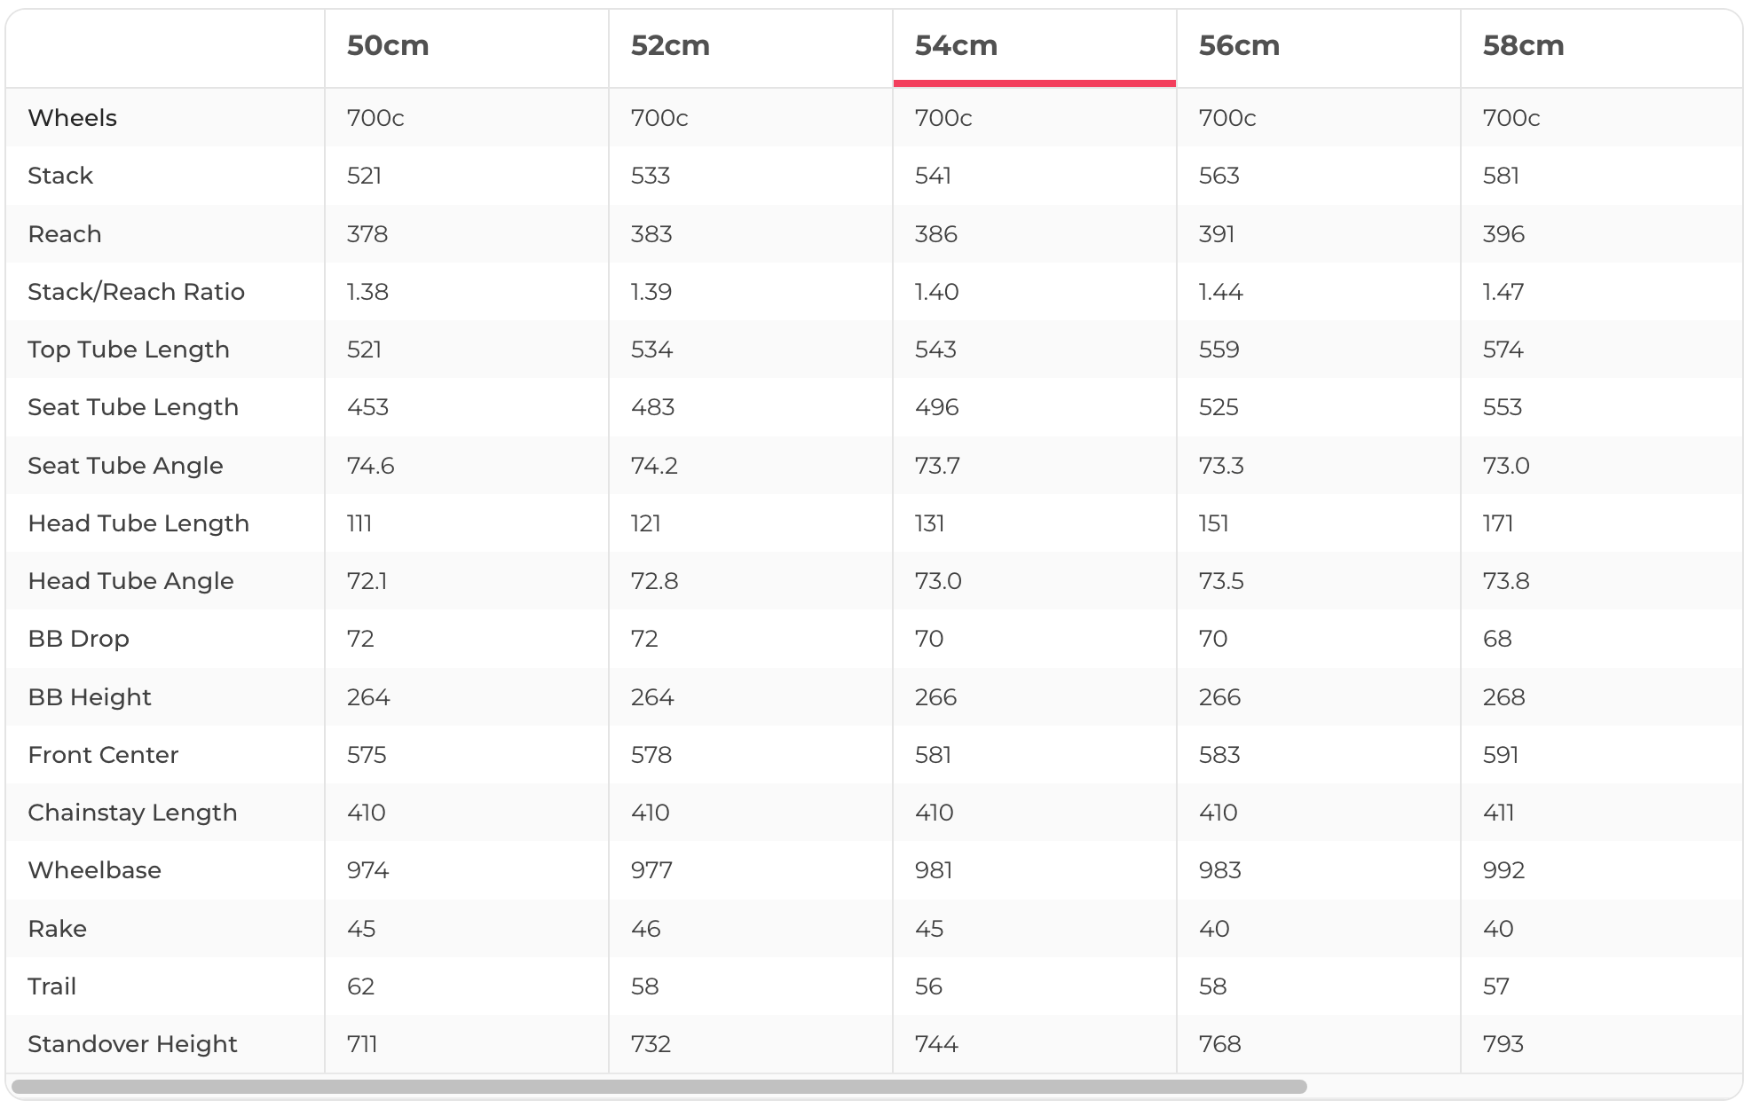Click the Seat Tube Angle label
This screenshot has height=1116, width=1759.
click(125, 466)
